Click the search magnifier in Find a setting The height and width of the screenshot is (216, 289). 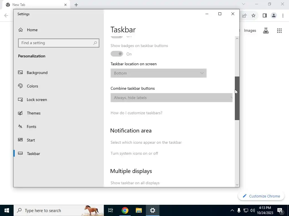95,43
